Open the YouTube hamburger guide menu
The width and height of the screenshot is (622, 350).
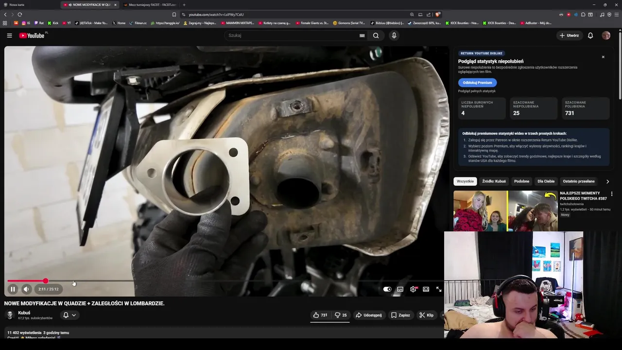pos(9,35)
